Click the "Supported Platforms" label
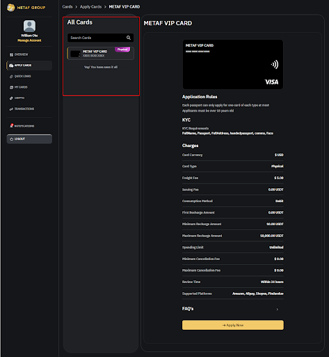The image size is (329, 357). [197, 294]
